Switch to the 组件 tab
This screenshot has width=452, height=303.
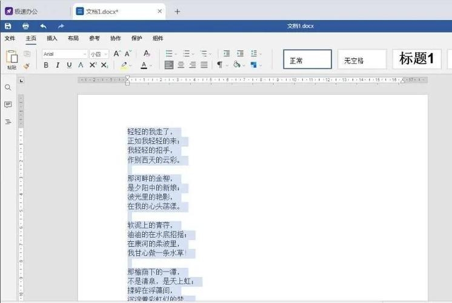(x=158, y=38)
